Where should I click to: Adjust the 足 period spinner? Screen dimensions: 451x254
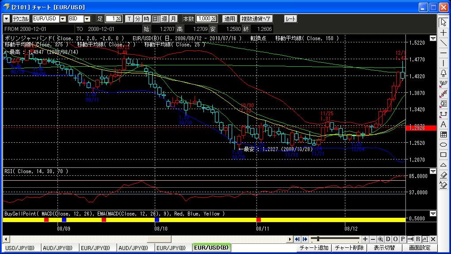[x=119, y=19]
